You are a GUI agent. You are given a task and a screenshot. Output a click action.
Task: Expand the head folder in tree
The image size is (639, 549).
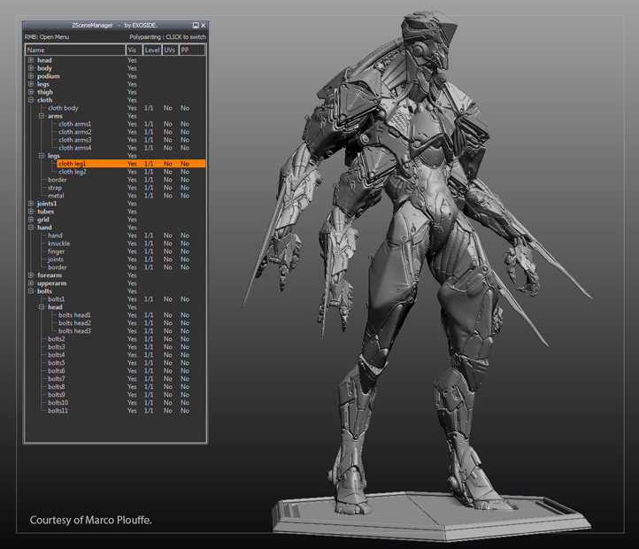[x=31, y=60]
